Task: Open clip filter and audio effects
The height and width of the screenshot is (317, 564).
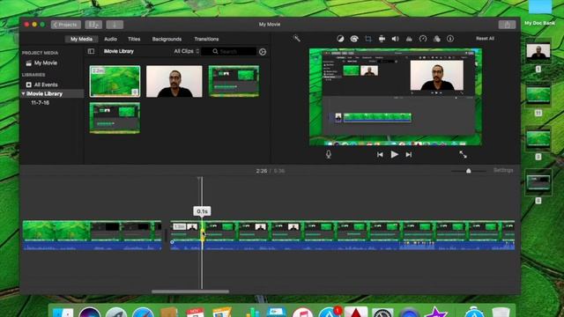Action: pos(437,39)
